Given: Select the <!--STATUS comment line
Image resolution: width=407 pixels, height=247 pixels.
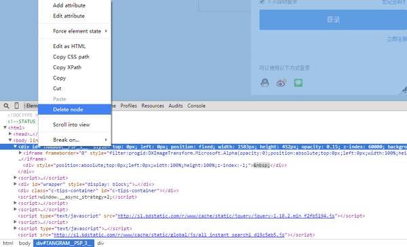Looking at the screenshot, I should pos(22,121).
